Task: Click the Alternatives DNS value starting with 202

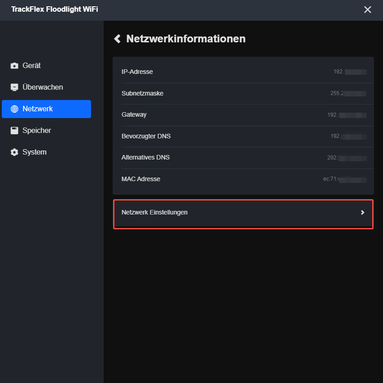Action: (x=347, y=158)
